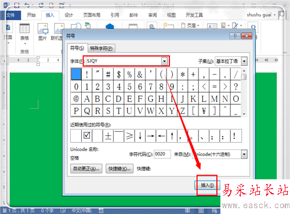The image size is (290, 214).
Task: Pick the & symbol cell
Action: pos(140,74)
